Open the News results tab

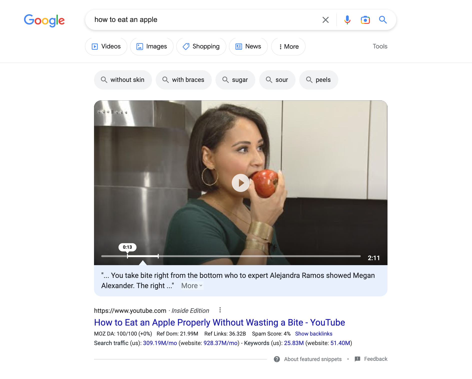pyautogui.click(x=248, y=46)
